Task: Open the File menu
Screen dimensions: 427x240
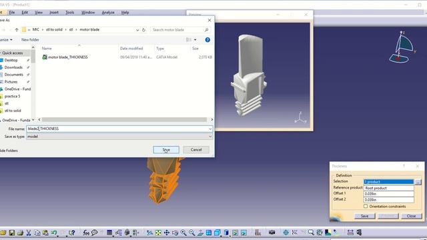Action: coord(12,13)
